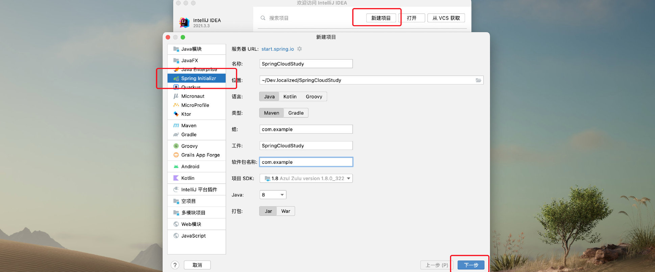Viewport: 655px width, 272px height.
Task: Click the Kotlin K icon
Action: 176,178
